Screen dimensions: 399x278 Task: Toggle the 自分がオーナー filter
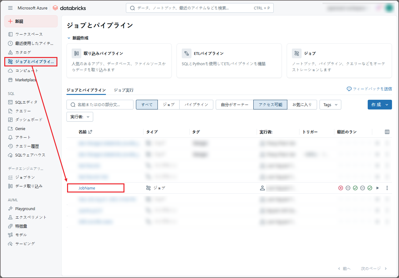[x=235, y=105]
